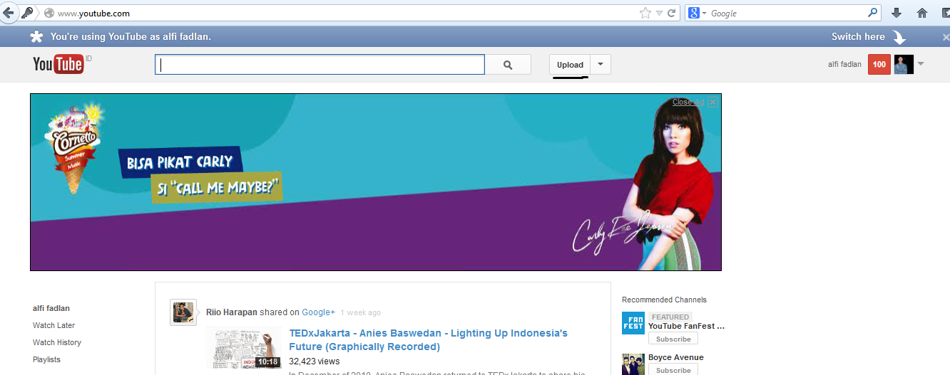The height and width of the screenshot is (375, 950).
Task: Close the ad with the X box icon
Action: pyautogui.click(x=712, y=102)
